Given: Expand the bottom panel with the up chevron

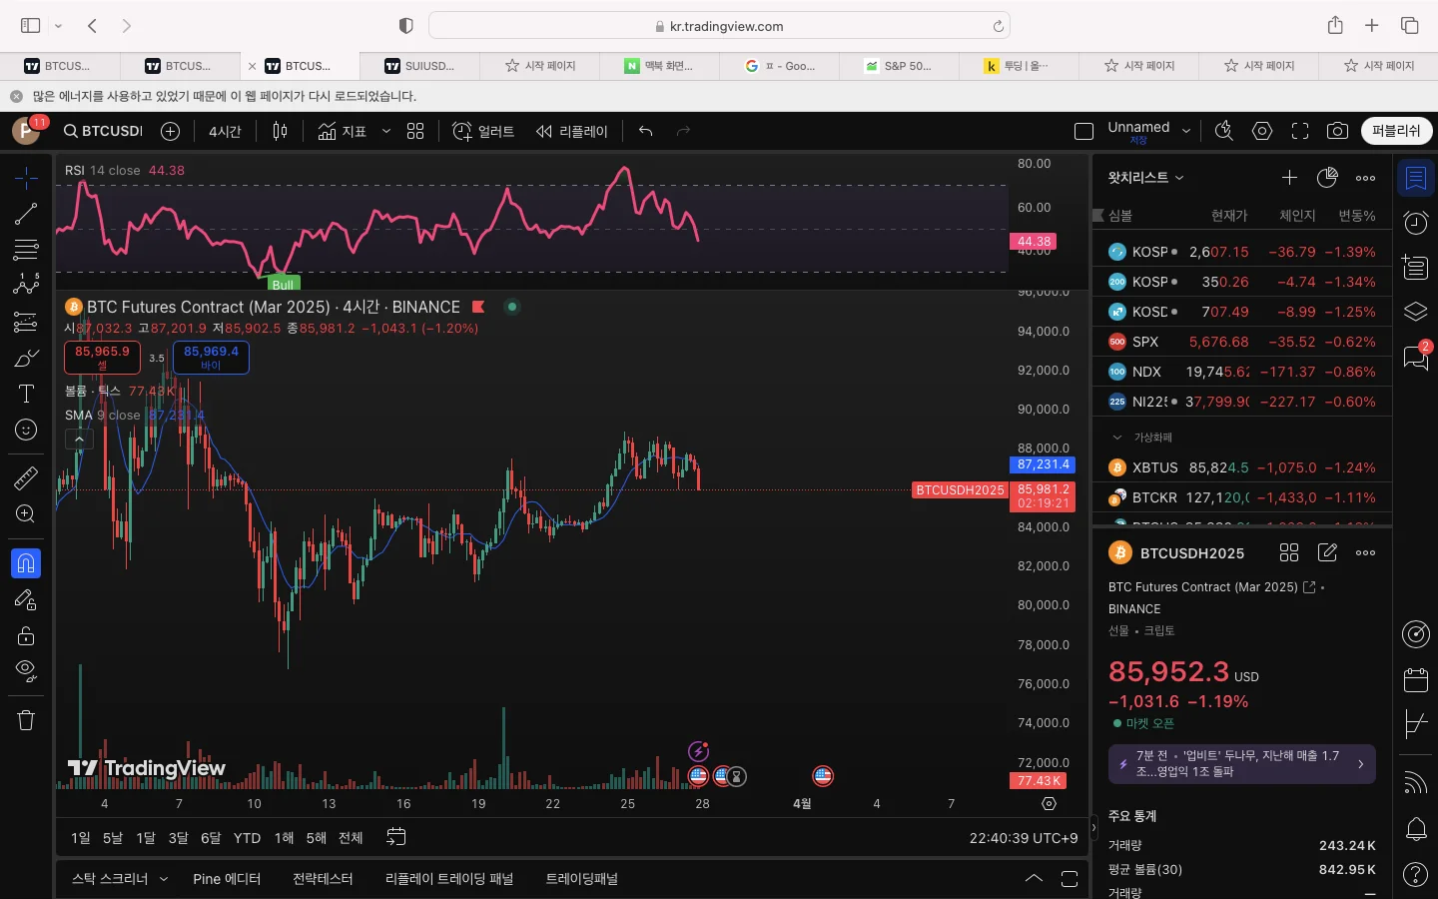Looking at the screenshot, I should point(1034,879).
